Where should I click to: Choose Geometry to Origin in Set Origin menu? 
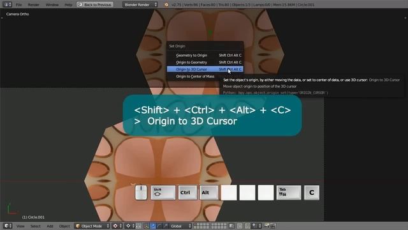205,56
